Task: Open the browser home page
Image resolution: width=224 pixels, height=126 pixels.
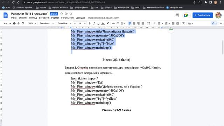Action: click(18, 2)
